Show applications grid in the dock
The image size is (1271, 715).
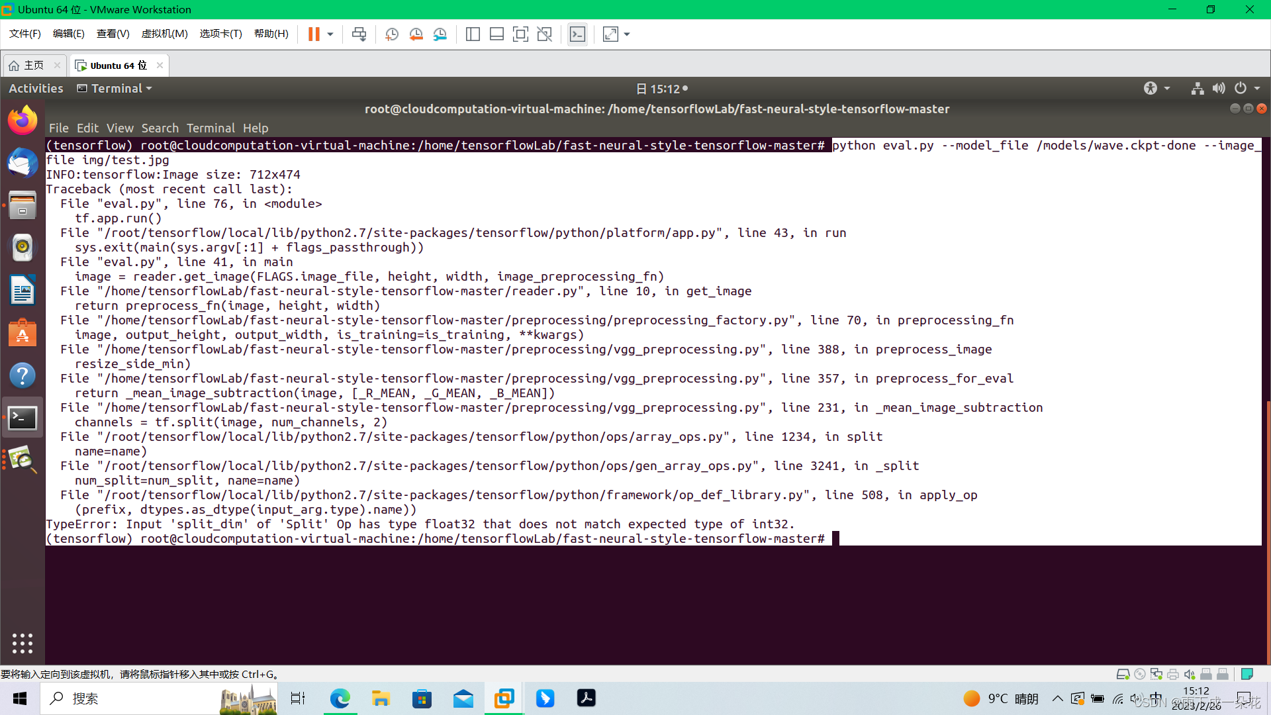click(x=23, y=643)
